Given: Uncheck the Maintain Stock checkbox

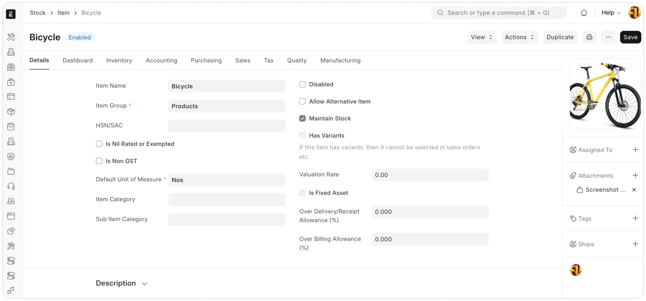Looking at the screenshot, I should point(303,118).
